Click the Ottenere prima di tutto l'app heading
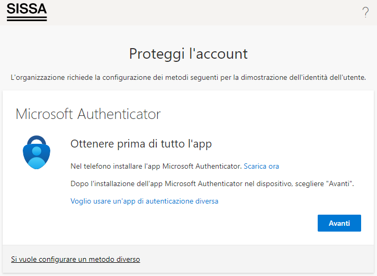 pos(141,144)
